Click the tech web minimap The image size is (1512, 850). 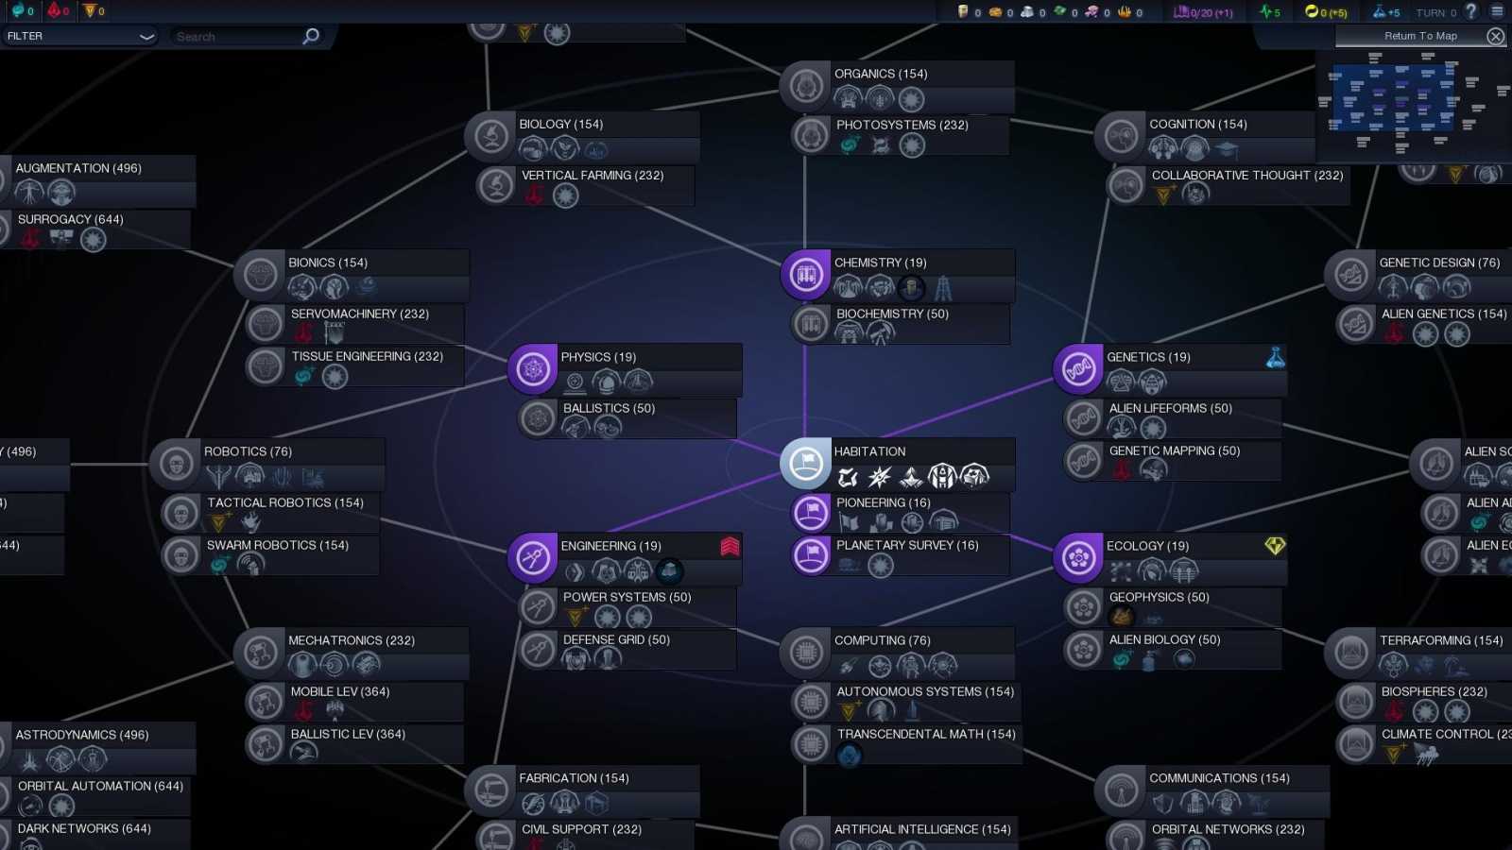(1414, 104)
